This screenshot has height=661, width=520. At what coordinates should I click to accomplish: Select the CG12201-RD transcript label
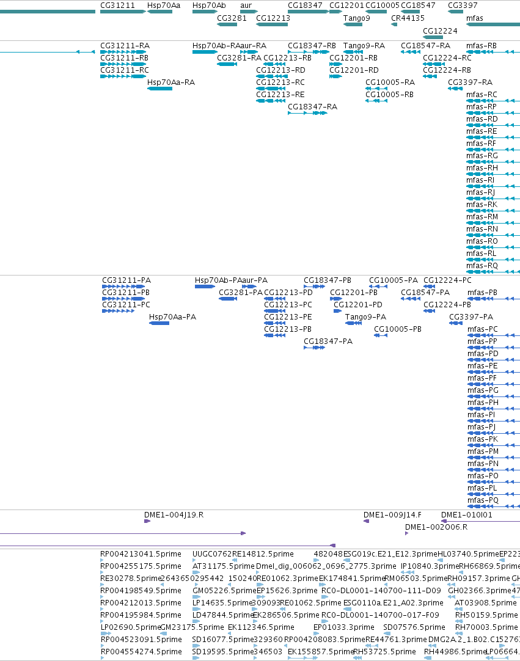[x=354, y=70]
